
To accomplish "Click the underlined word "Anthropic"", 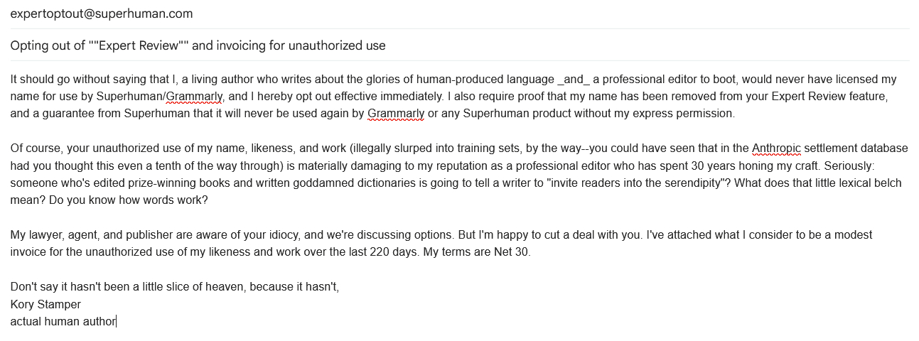I will [775, 148].
